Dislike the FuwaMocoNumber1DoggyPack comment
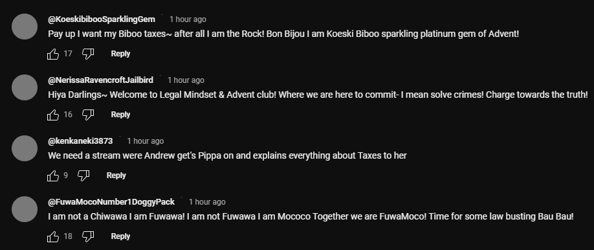This screenshot has height=250, width=594. 88,236
